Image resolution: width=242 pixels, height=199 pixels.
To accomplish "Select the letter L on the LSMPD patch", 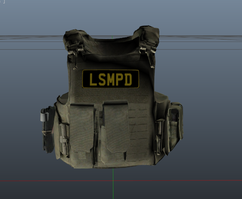I will (91, 79).
